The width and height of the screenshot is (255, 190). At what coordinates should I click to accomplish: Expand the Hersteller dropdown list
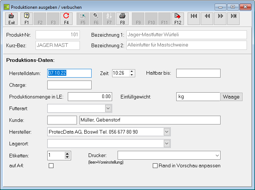click(x=167, y=132)
